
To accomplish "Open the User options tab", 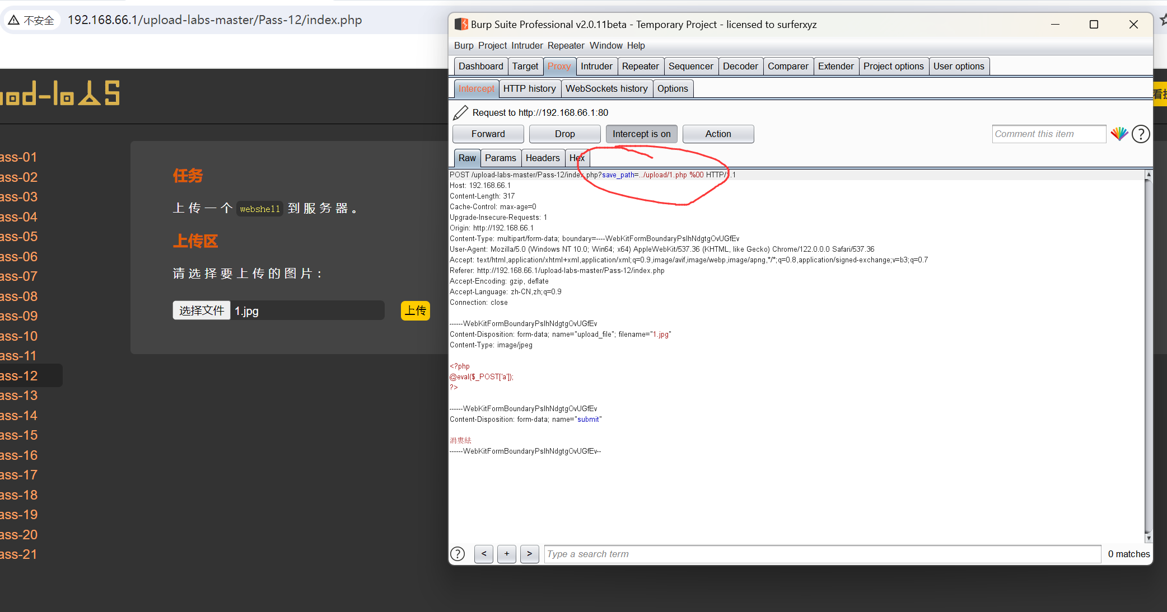I will tap(959, 67).
